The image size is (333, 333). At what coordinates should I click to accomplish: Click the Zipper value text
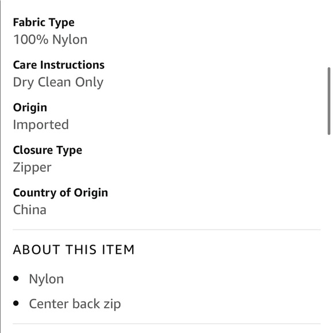[32, 168]
